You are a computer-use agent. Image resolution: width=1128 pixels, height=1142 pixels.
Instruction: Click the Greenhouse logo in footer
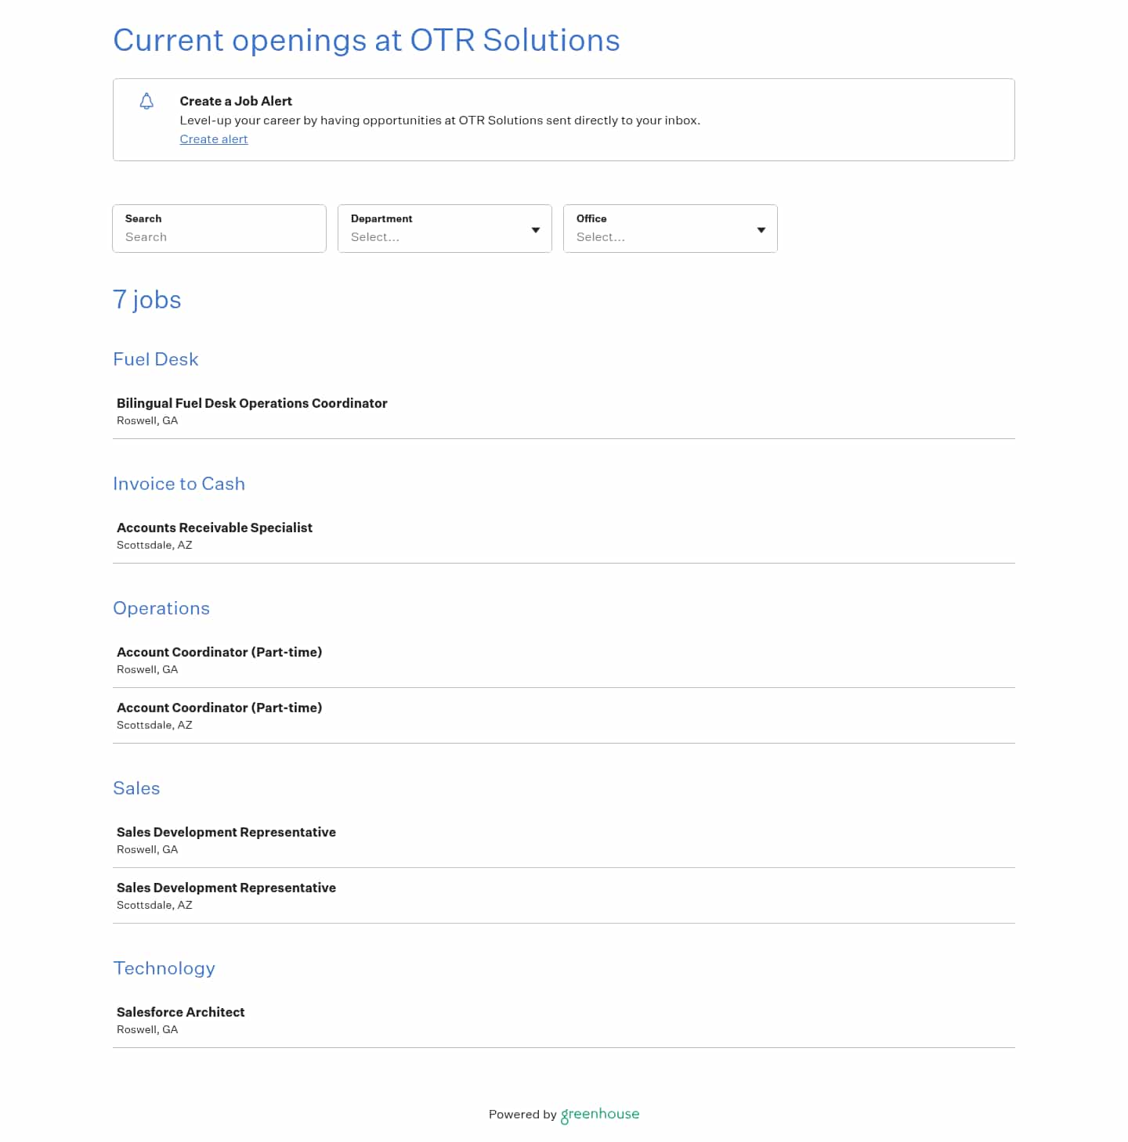coord(600,1115)
